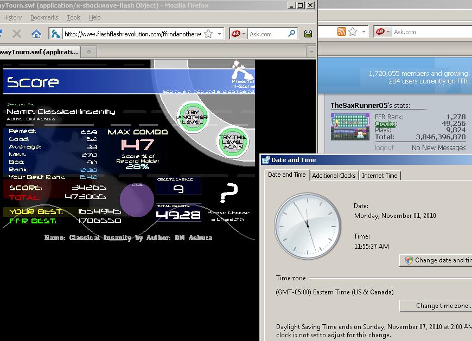Image resolution: width=472 pixels, height=341 pixels.
Task: Click the Your Best score 1654945
Action: click(x=100, y=211)
